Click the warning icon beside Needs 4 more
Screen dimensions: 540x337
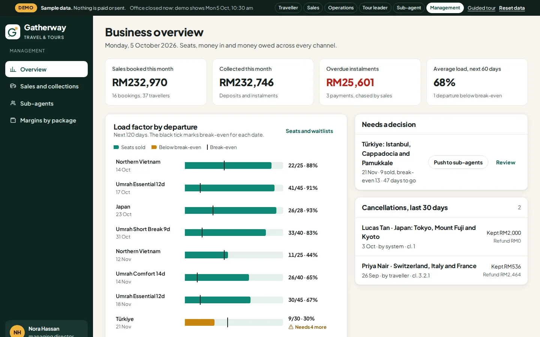pyautogui.click(x=291, y=327)
